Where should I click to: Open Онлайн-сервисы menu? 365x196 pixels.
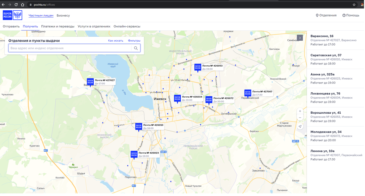click(127, 26)
